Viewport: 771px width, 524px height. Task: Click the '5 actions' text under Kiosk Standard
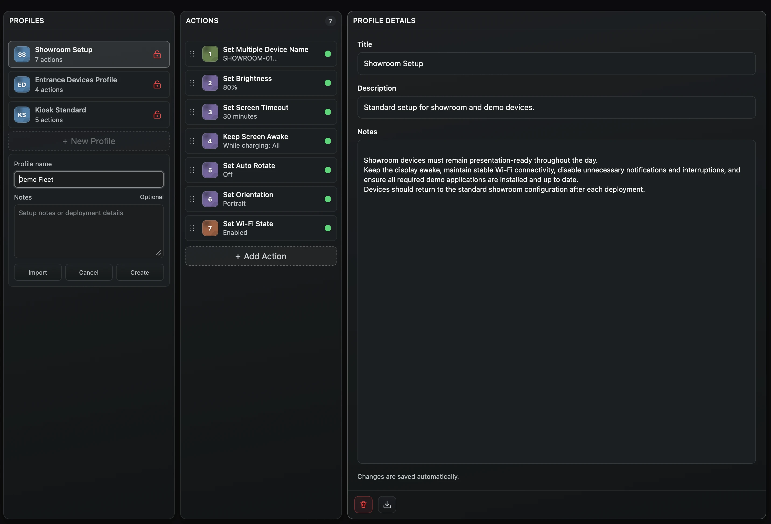49,120
